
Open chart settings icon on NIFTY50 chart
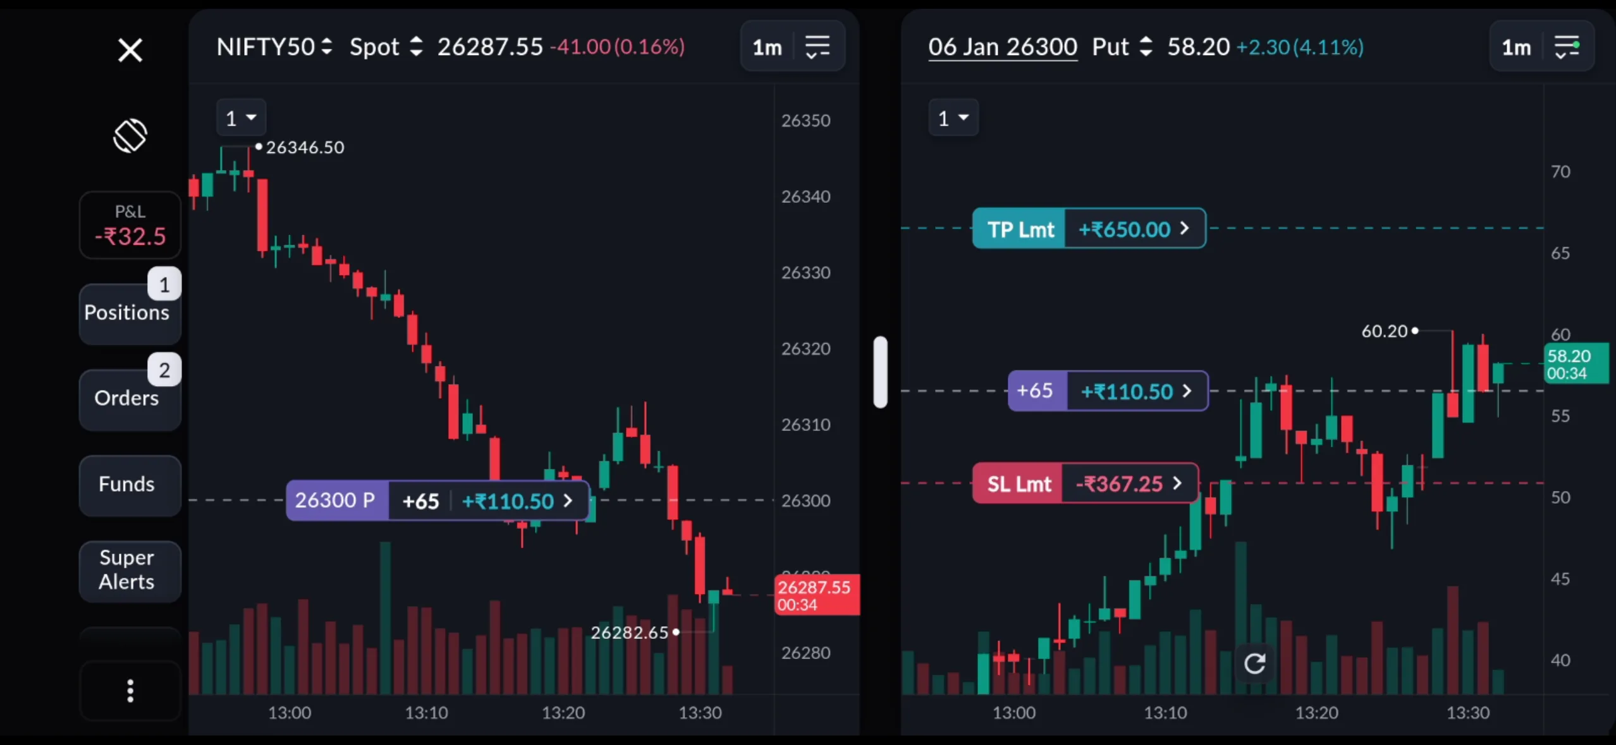click(818, 45)
